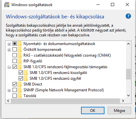Expand the SNMP tree node
Image resolution: width=136 pixels, height=119 pixels.
pos(9,90)
